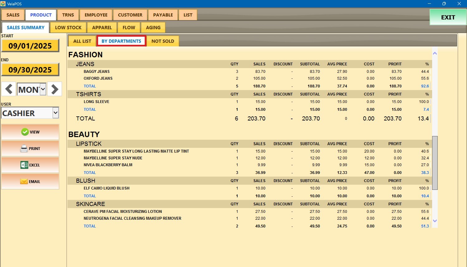Go to previous period with left arrow

9,89
